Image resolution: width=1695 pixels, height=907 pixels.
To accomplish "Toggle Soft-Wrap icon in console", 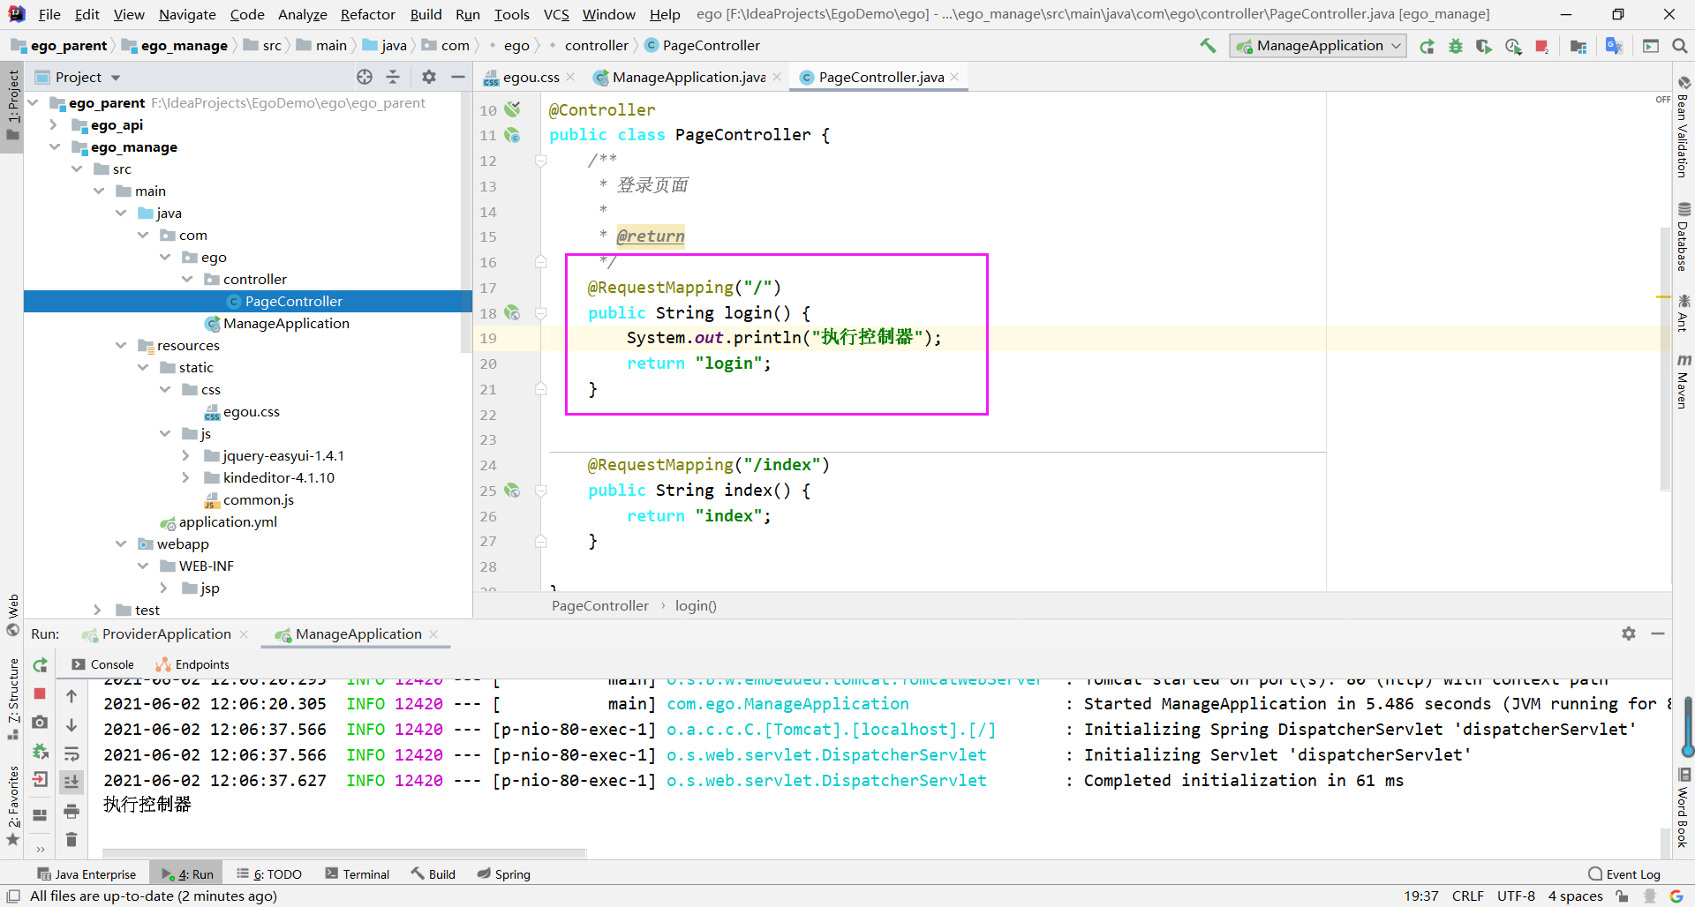I will point(72,753).
